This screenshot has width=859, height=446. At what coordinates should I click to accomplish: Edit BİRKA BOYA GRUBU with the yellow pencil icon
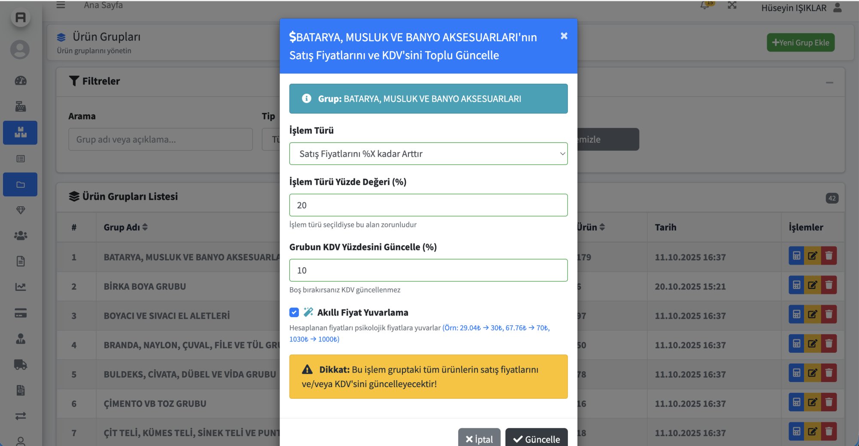813,285
